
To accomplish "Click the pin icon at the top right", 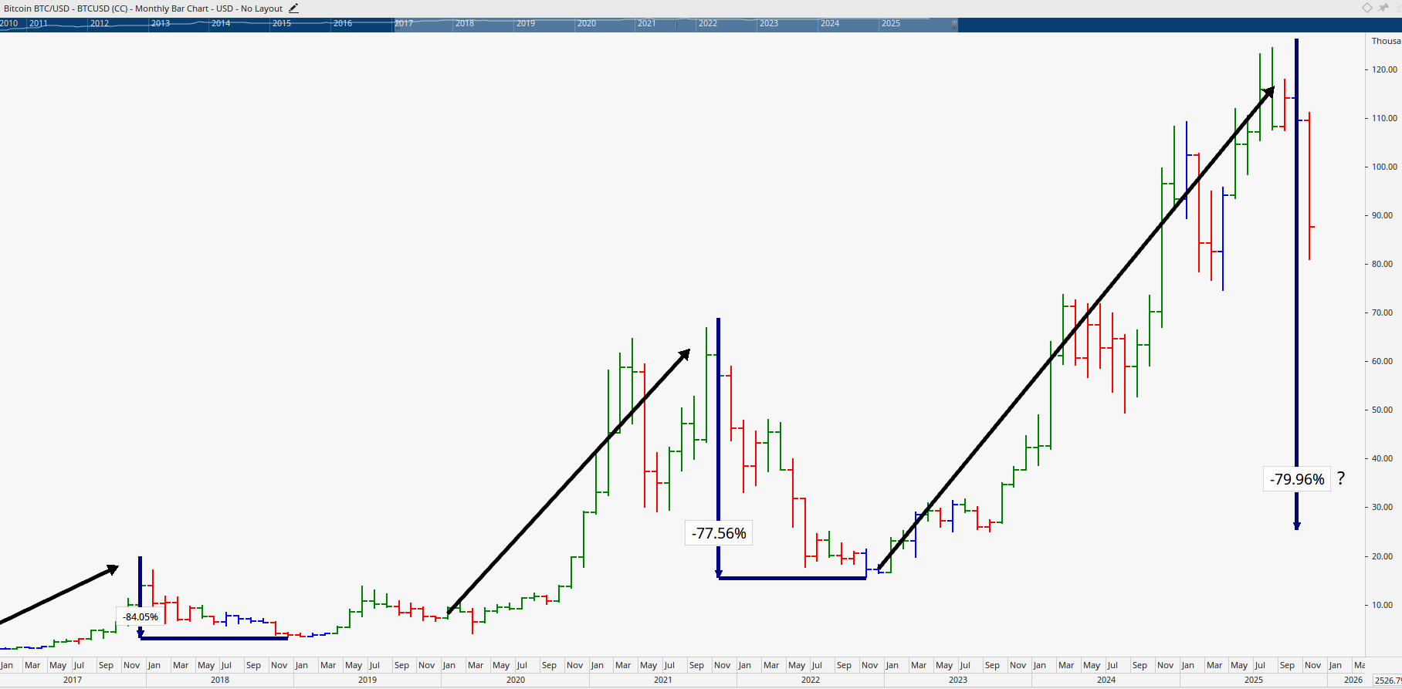I will click(x=1383, y=8).
